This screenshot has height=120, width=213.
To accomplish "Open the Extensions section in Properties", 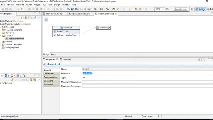I will tap(51, 81).
